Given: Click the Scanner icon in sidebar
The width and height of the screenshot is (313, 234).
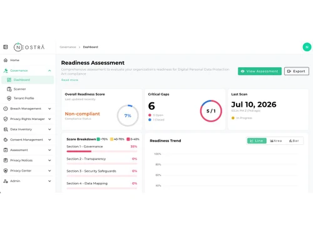Looking at the screenshot, I should 9,89.
